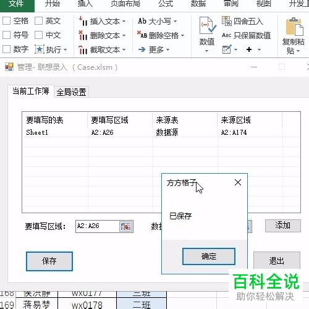Open the 执行 dropdown arrow
Image resolution: width=309 pixels, height=309 pixels.
coord(65,50)
